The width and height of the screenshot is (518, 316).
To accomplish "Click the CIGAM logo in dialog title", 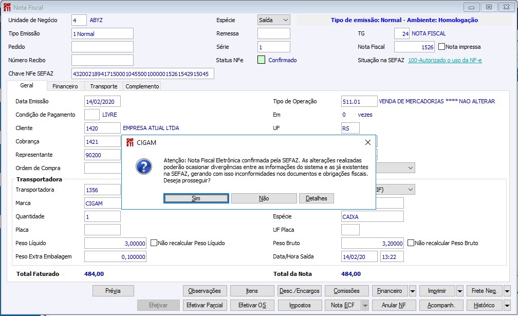I will click(130, 142).
